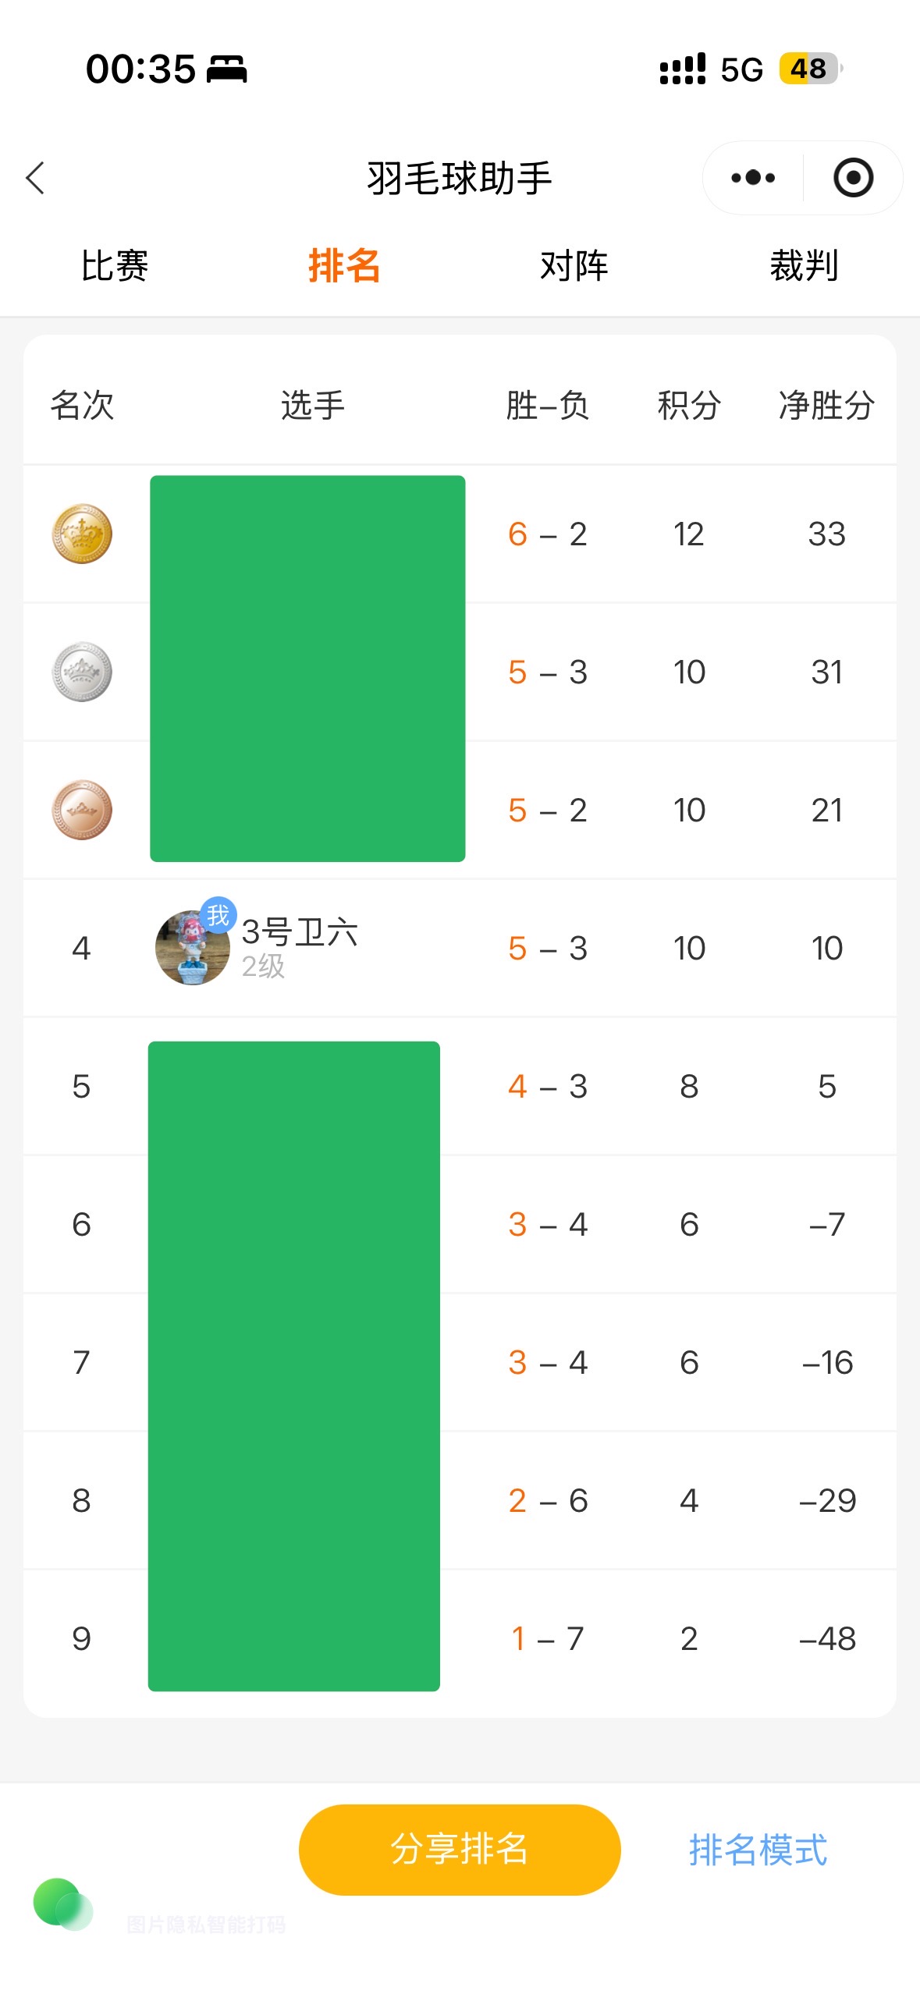Open the three-dot more menu

753,178
